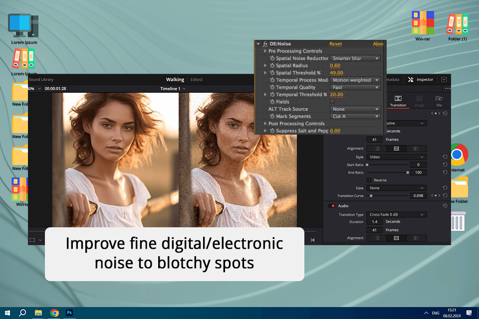The height and width of the screenshot is (319, 479).
Task: Reset the End Ratio parameter
Action: point(445,172)
